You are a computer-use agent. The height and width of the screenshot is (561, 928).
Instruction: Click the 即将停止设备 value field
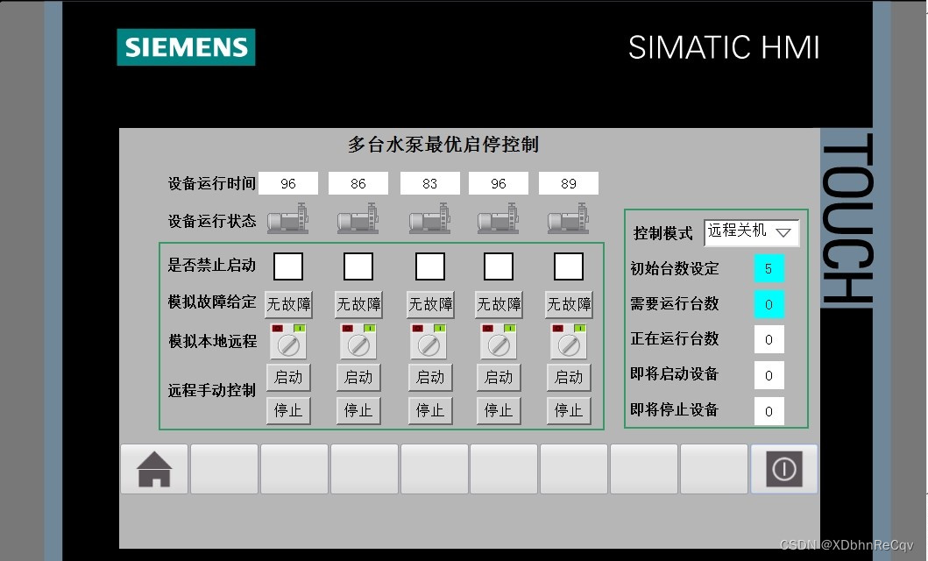click(x=769, y=411)
